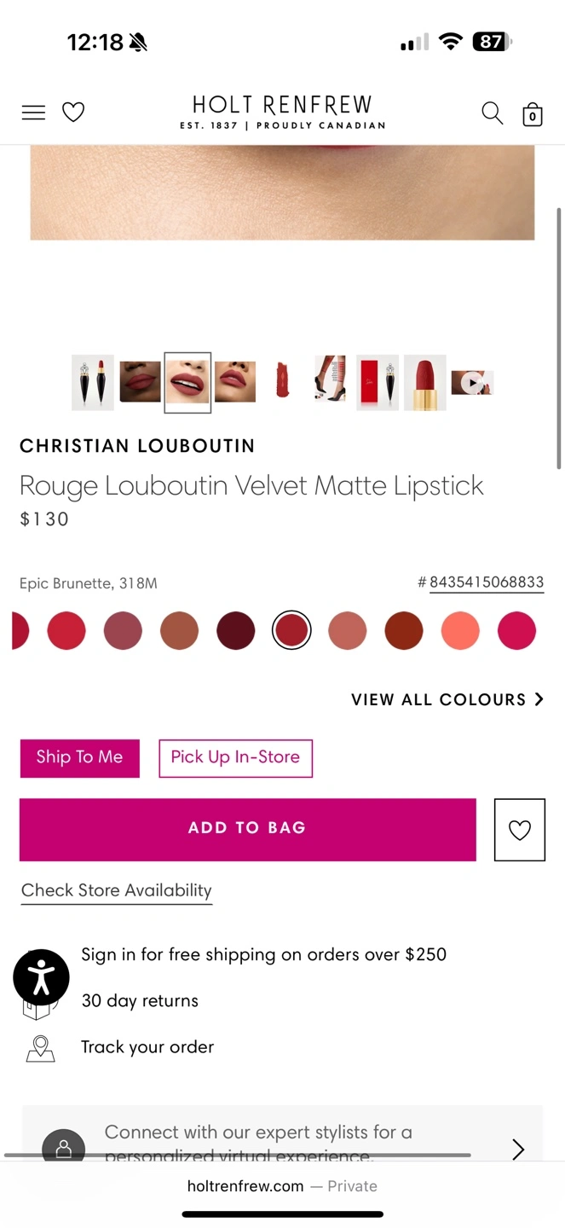This screenshot has height=1228, width=565.
Task: Open the shopping bag icon
Action: [533, 114]
